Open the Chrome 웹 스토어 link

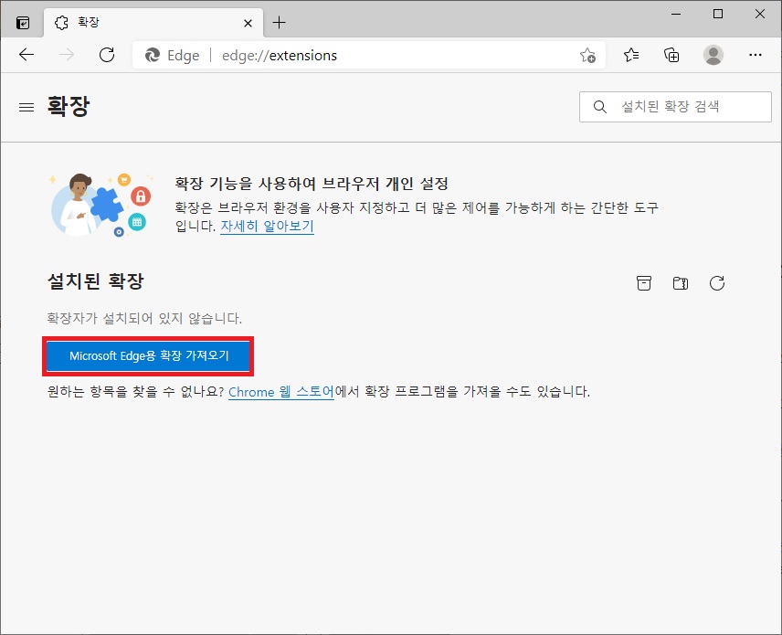pos(281,392)
